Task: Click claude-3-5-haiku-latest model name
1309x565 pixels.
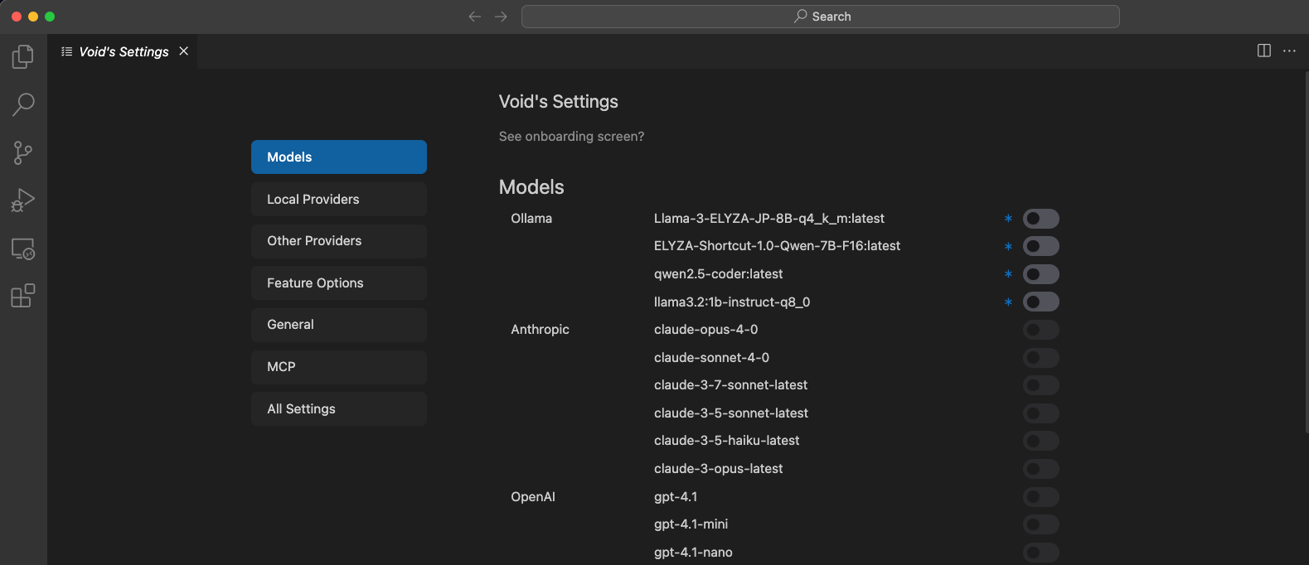Action: click(x=726, y=441)
